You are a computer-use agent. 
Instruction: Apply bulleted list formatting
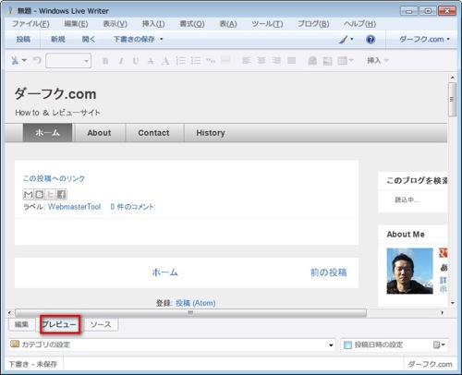[x=196, y=60]
